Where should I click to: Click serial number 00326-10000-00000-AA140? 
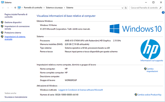point(67,95)
